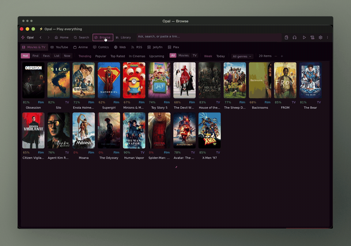The height and width of the screenshot is (246, 351).
Task: Go forward with the right chevron arrow
Action: tap(48, 37)
